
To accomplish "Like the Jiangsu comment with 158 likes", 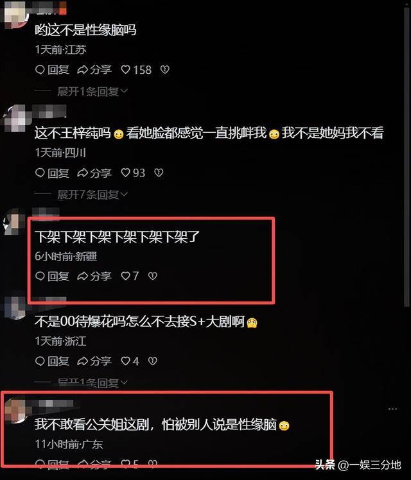I will pyautogui.click(x=136, y=70).
